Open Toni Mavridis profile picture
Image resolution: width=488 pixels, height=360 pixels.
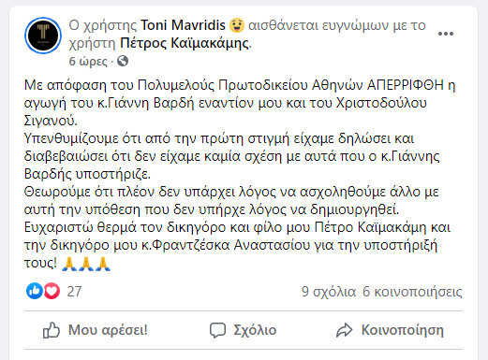43,36
